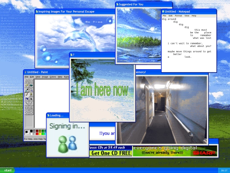Pick the dark gray swatch in Paint's palette
Image resolution: width=230 pixels, height=173 pixels.
(x=34, y=131)
